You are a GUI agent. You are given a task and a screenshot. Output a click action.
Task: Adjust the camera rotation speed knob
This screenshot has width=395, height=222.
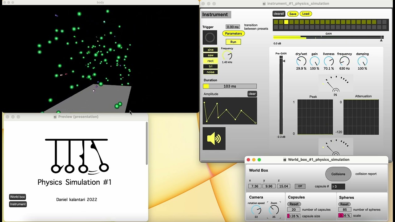click(256, 210)
